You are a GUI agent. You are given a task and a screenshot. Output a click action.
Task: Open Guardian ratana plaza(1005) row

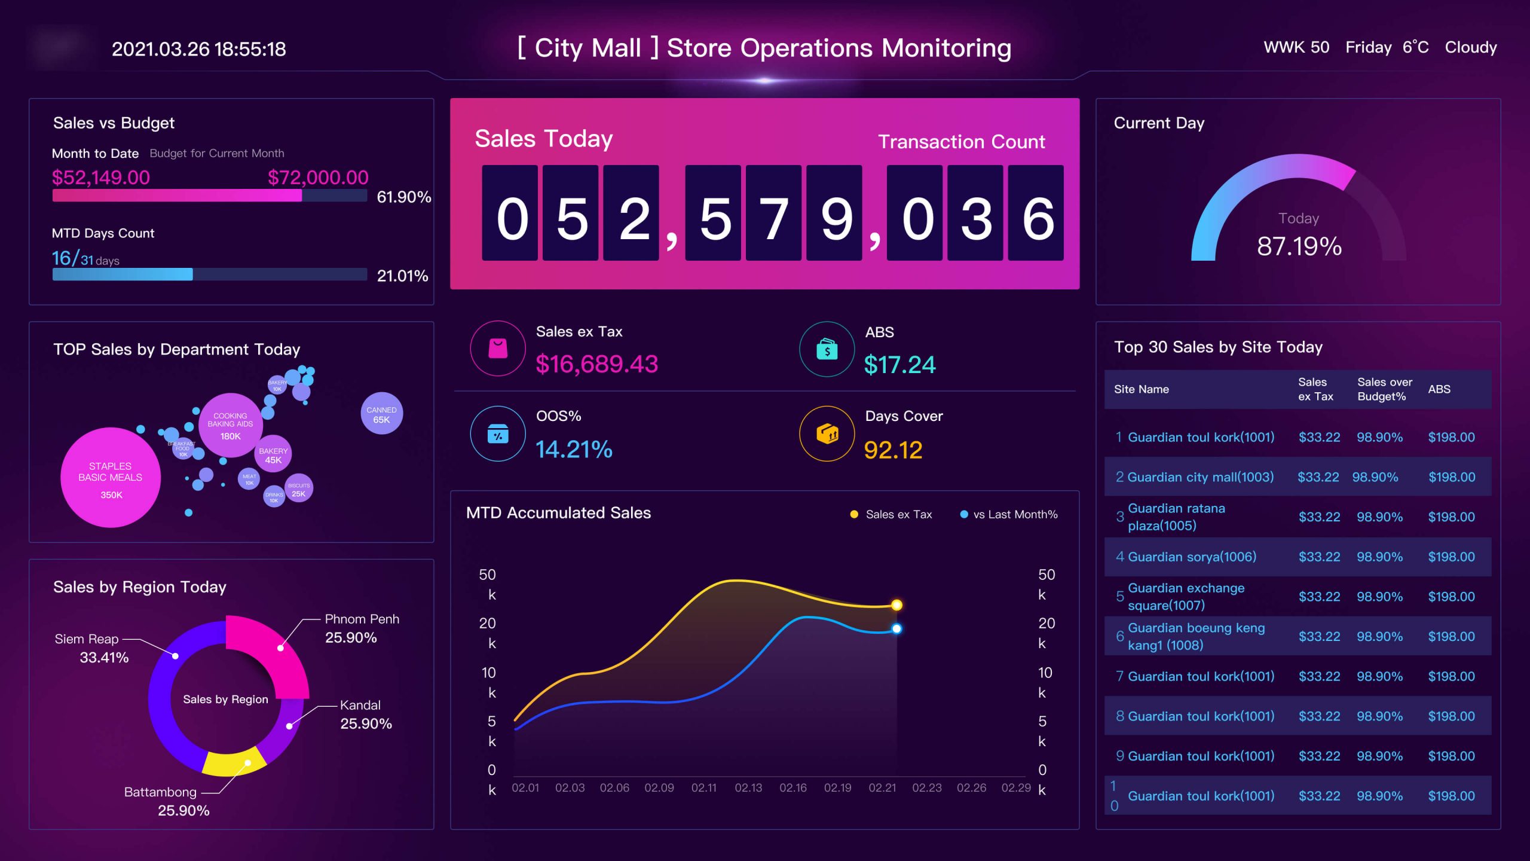click(x=1298, y=517)
